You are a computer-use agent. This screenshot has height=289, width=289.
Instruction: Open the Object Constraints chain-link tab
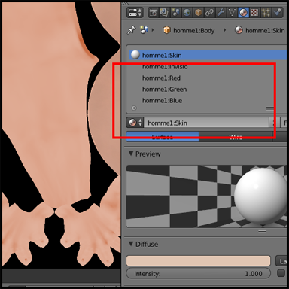209,12
